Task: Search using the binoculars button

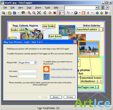Action: coord(103,8)
